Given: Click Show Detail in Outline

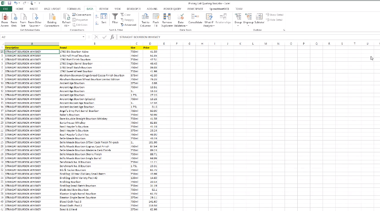Looking at the screenshot, I should point(274,15).
